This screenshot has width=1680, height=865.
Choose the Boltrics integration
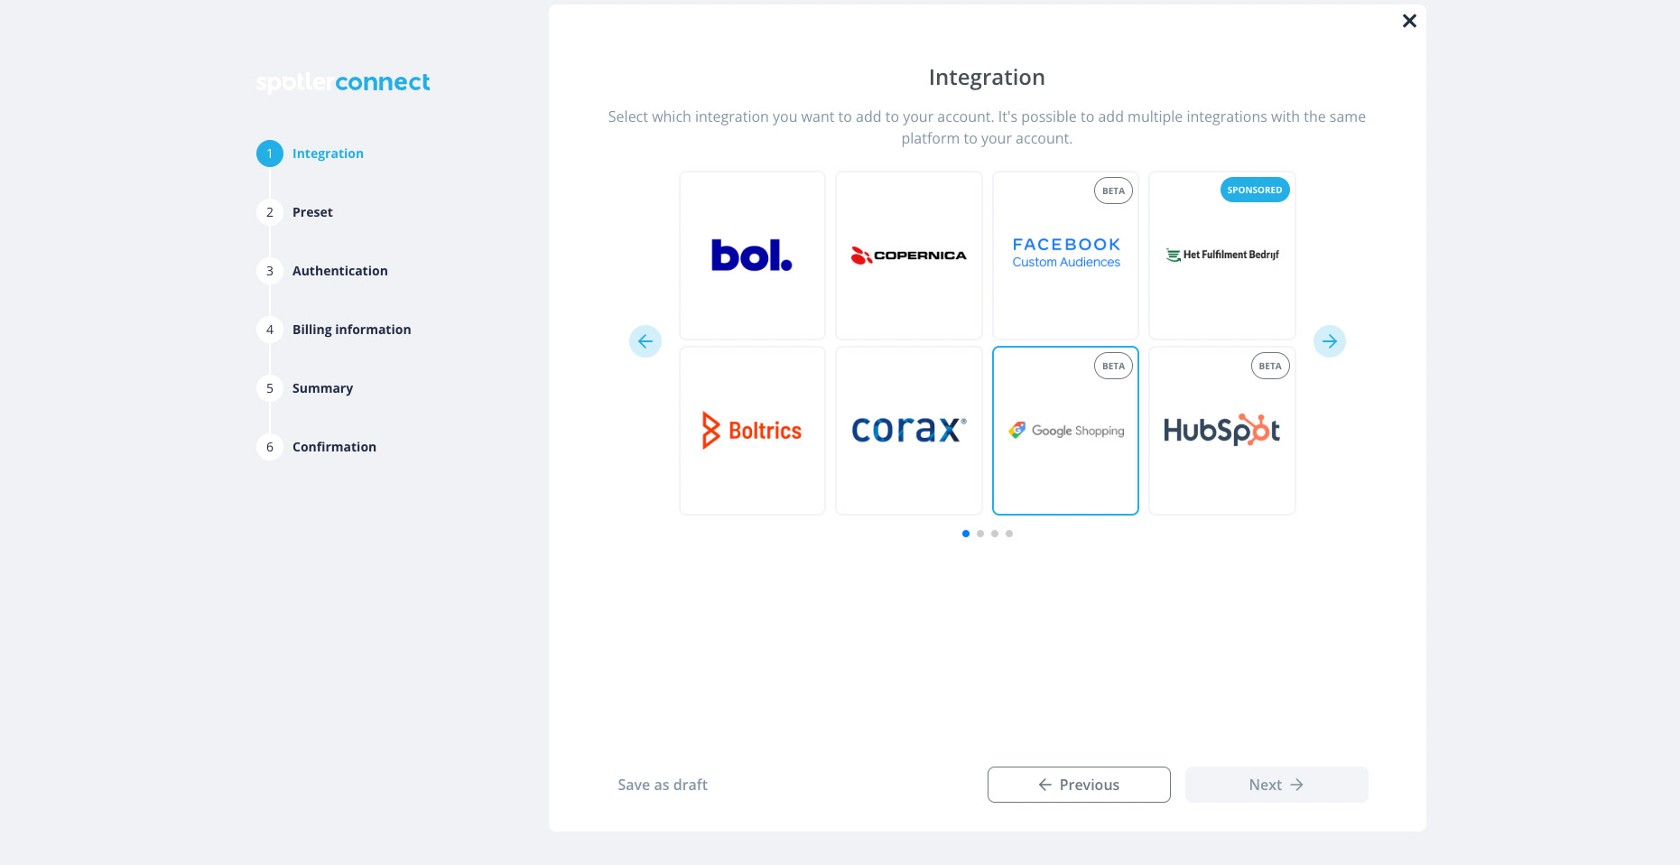pos(752,431)
